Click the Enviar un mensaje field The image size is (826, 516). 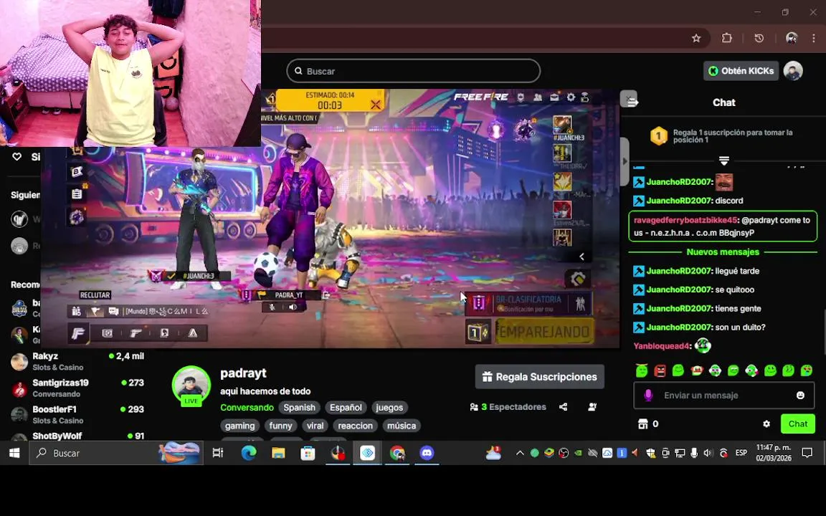click(x=723, y=396)
